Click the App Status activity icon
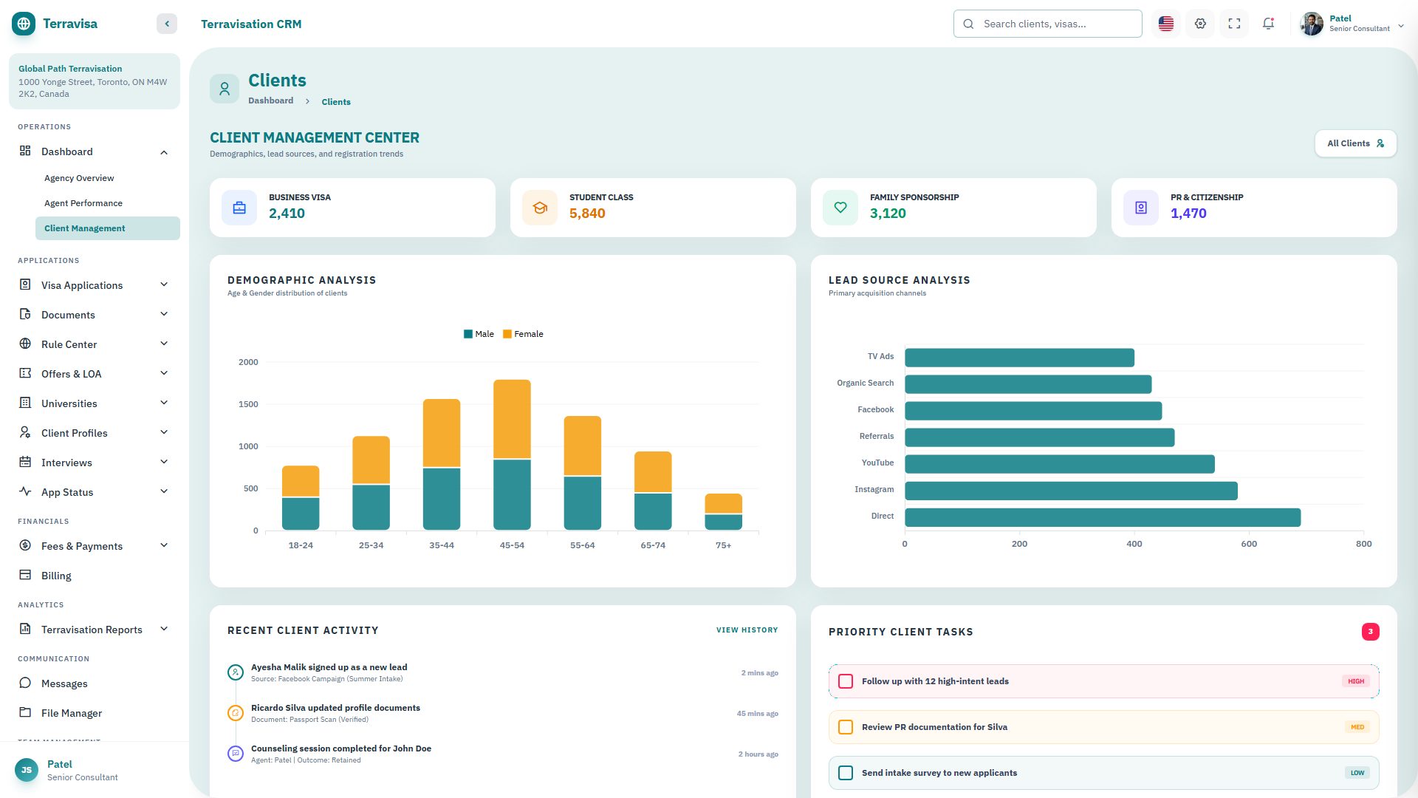The height and width of the screenshot is (798, 1418). point(25,491)
